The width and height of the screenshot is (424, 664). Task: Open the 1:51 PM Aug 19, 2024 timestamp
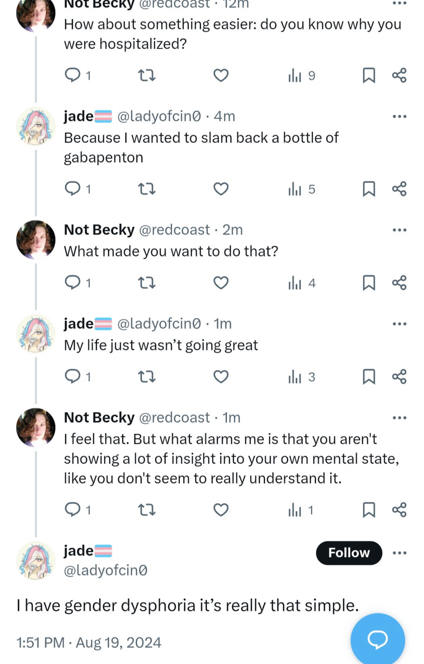(89, 643)
